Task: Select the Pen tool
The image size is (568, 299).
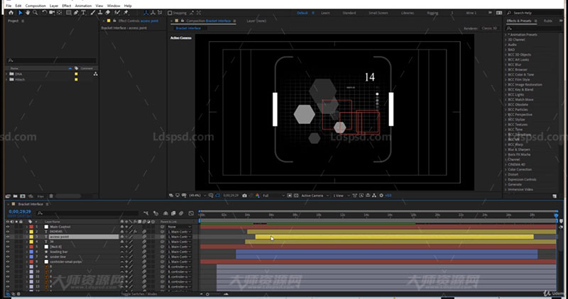Action: pos(76,13)
